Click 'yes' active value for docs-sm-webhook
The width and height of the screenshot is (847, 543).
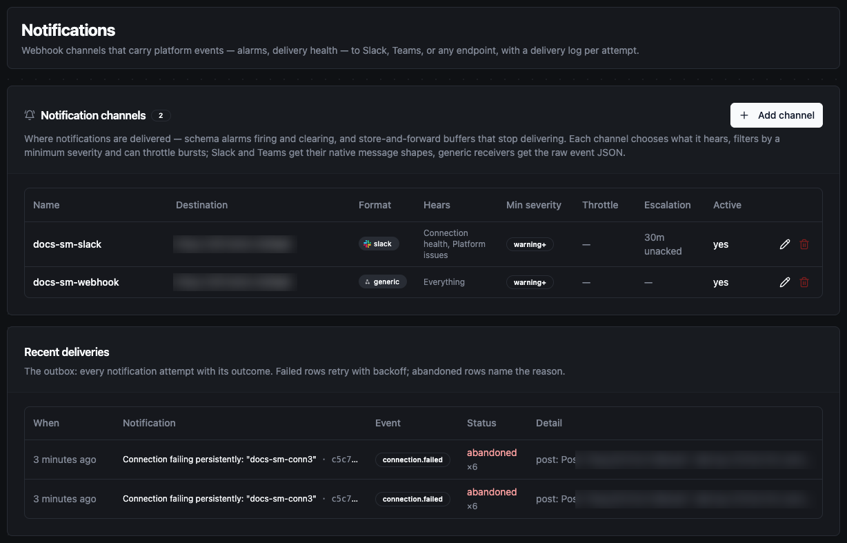(x=721, y=282)
